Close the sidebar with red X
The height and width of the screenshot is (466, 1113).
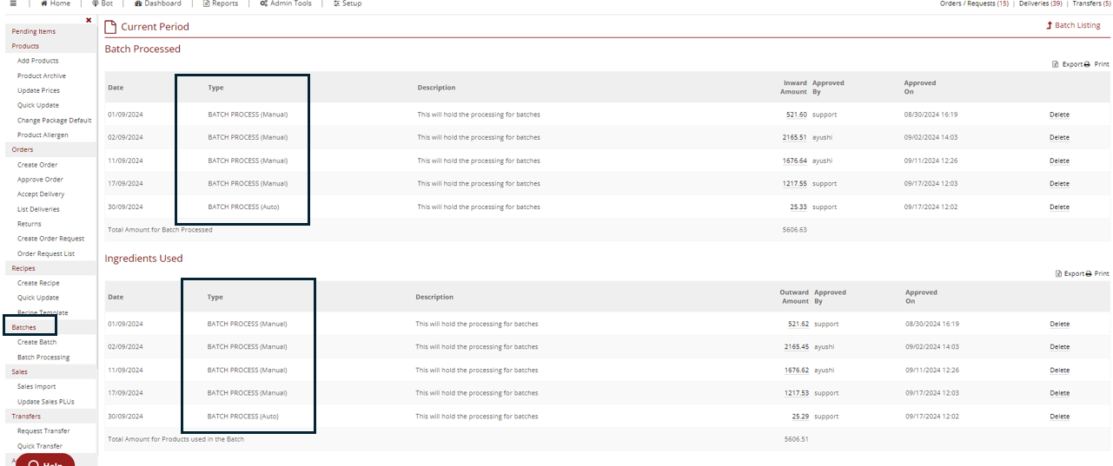click(89, 20)
